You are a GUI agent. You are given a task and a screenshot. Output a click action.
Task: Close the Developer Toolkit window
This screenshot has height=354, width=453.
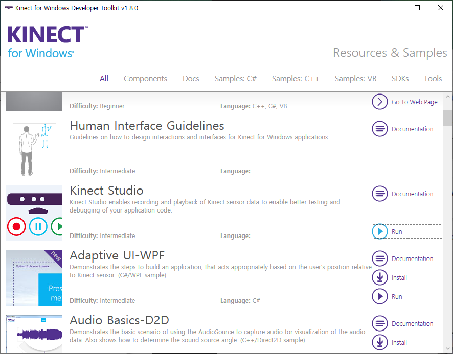pyautogui.click(x=441, y=8)
